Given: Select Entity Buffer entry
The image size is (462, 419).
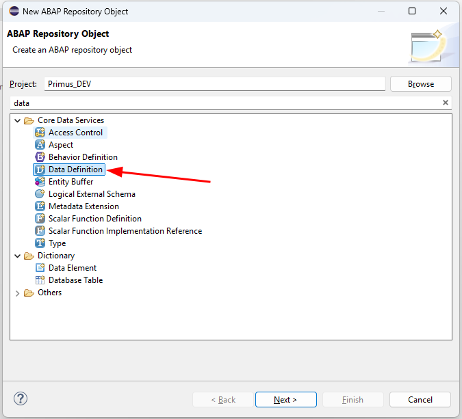Looking at the screenshot, I should (70, 182).
